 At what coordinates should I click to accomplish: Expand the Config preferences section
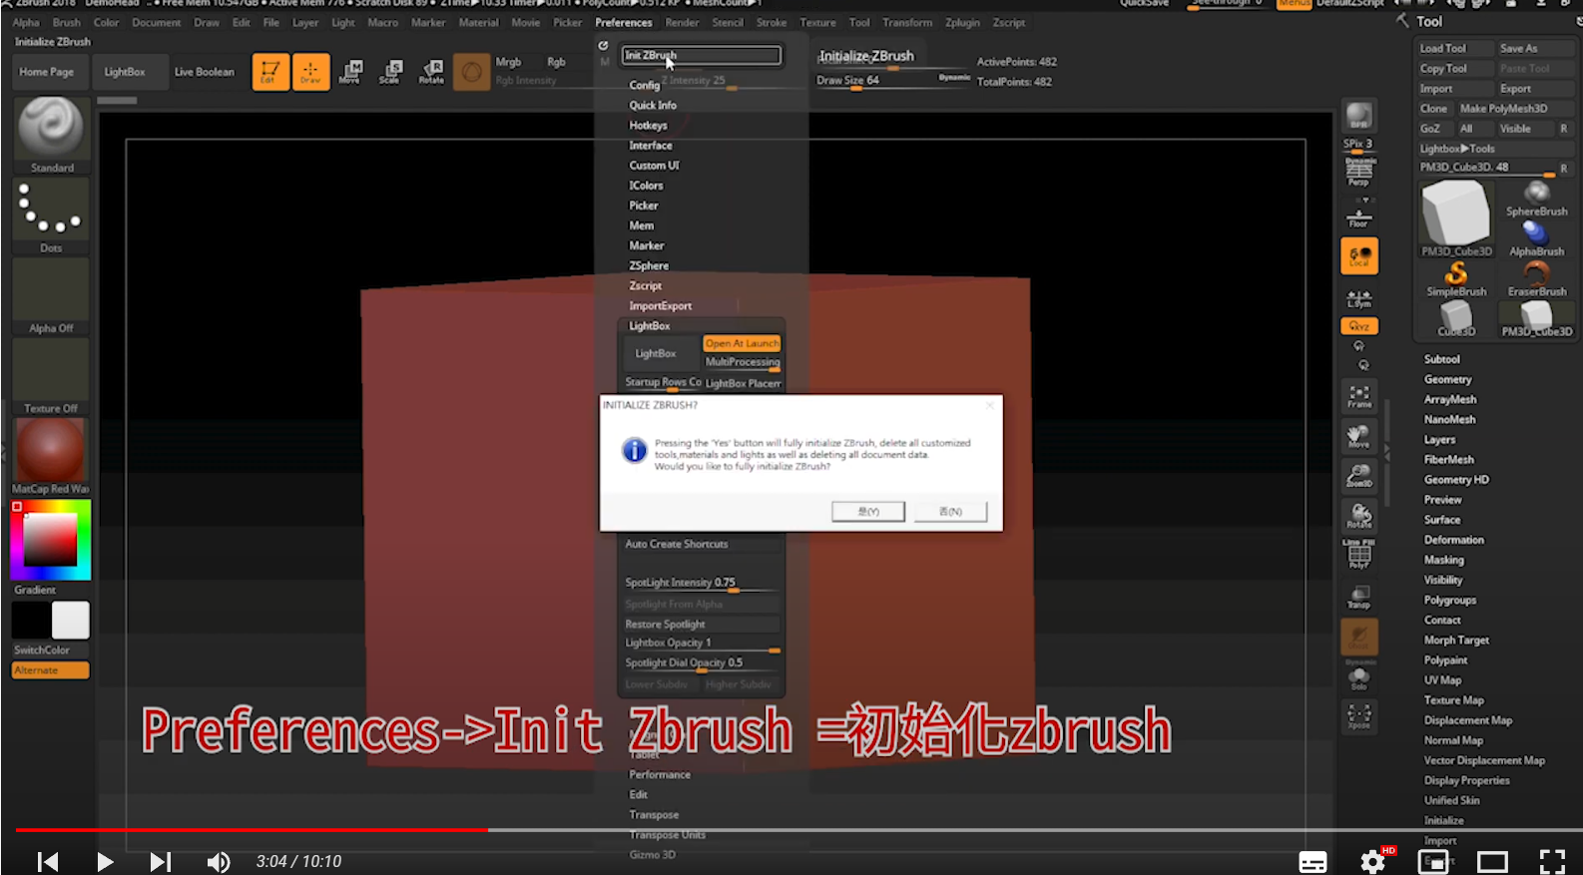point(644,86)
